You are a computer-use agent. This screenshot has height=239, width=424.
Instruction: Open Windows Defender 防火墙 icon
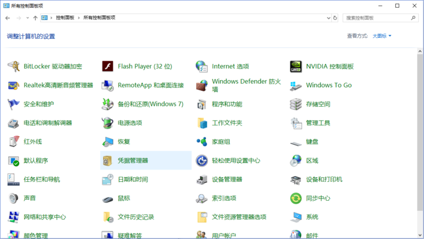[x=202, y=85]
